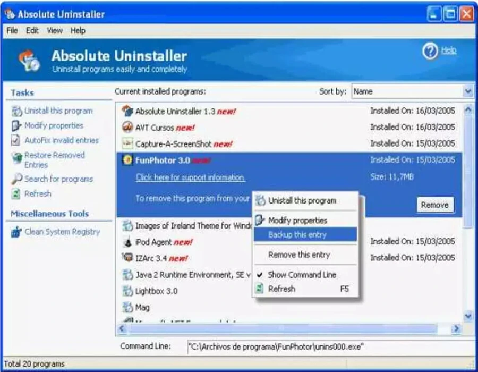Image resolution: width=478 pixels, height=372 pixels.
Task: Click Clean System Registry link
Action: [x=62, y=232]
